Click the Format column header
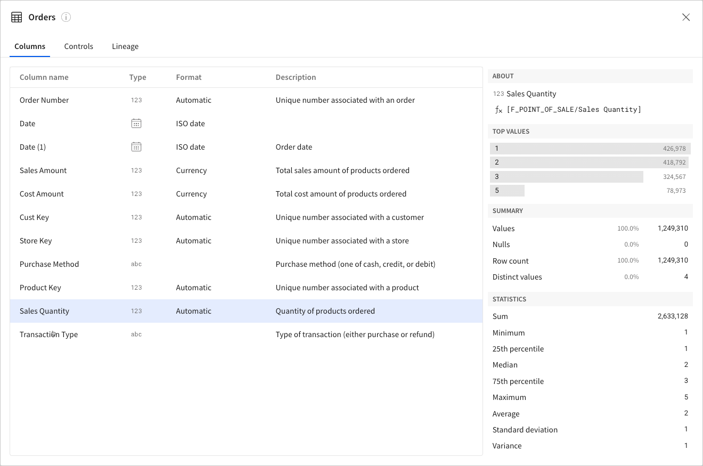The image size is (703, 466). coord(189,77)
